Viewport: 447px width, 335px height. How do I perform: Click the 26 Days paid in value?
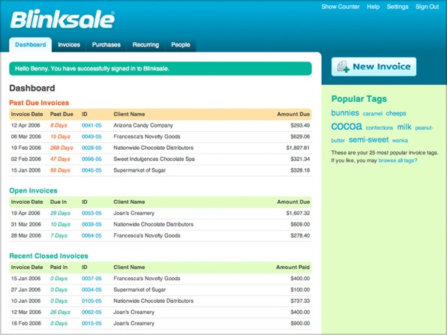60,313
